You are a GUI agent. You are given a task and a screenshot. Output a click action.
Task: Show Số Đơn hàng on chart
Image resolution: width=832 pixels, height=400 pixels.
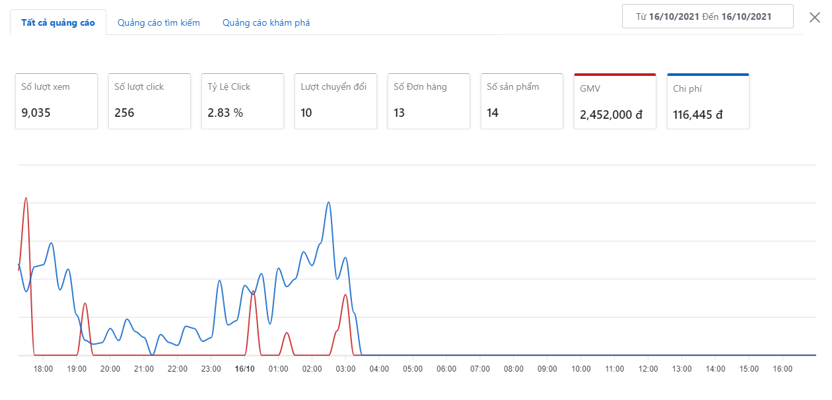429,101
